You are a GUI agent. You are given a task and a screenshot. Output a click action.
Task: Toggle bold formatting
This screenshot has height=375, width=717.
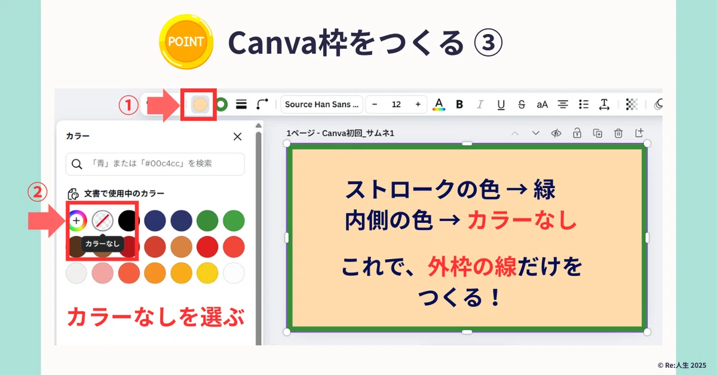point(459,104)
